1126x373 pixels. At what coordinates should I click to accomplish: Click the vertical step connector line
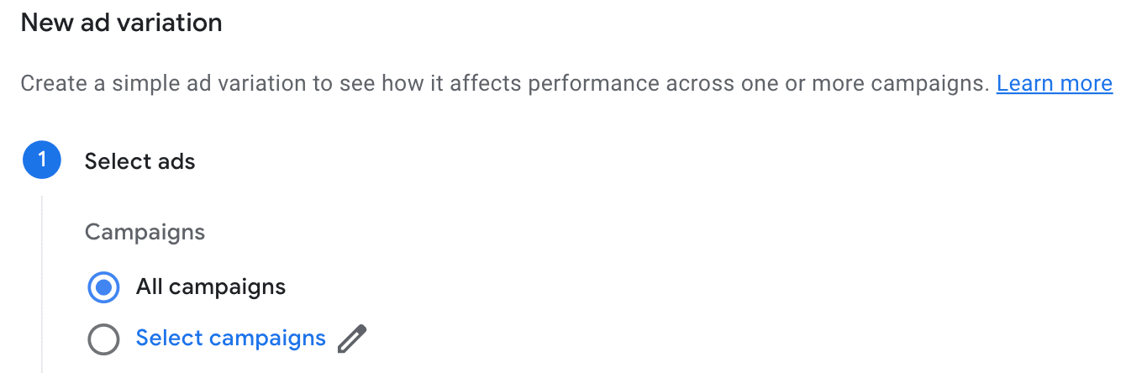pyautogui.click(x=42, y=277)
